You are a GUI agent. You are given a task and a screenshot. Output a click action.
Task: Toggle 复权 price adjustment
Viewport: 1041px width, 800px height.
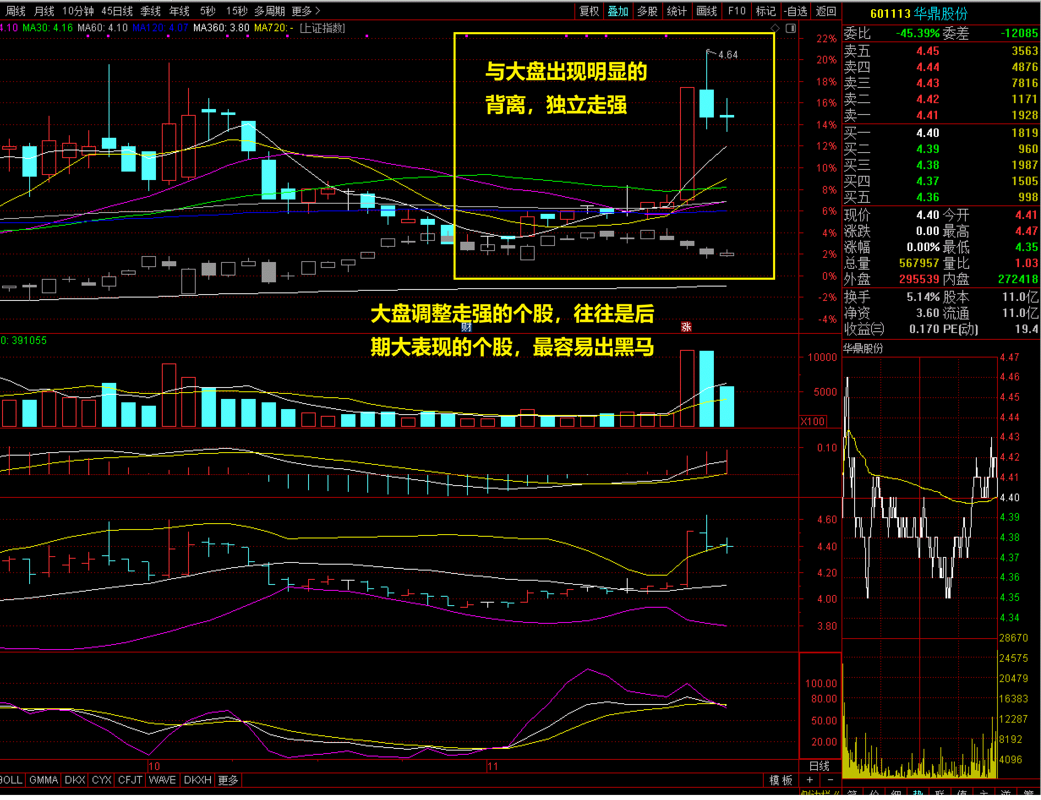[589, 11]
